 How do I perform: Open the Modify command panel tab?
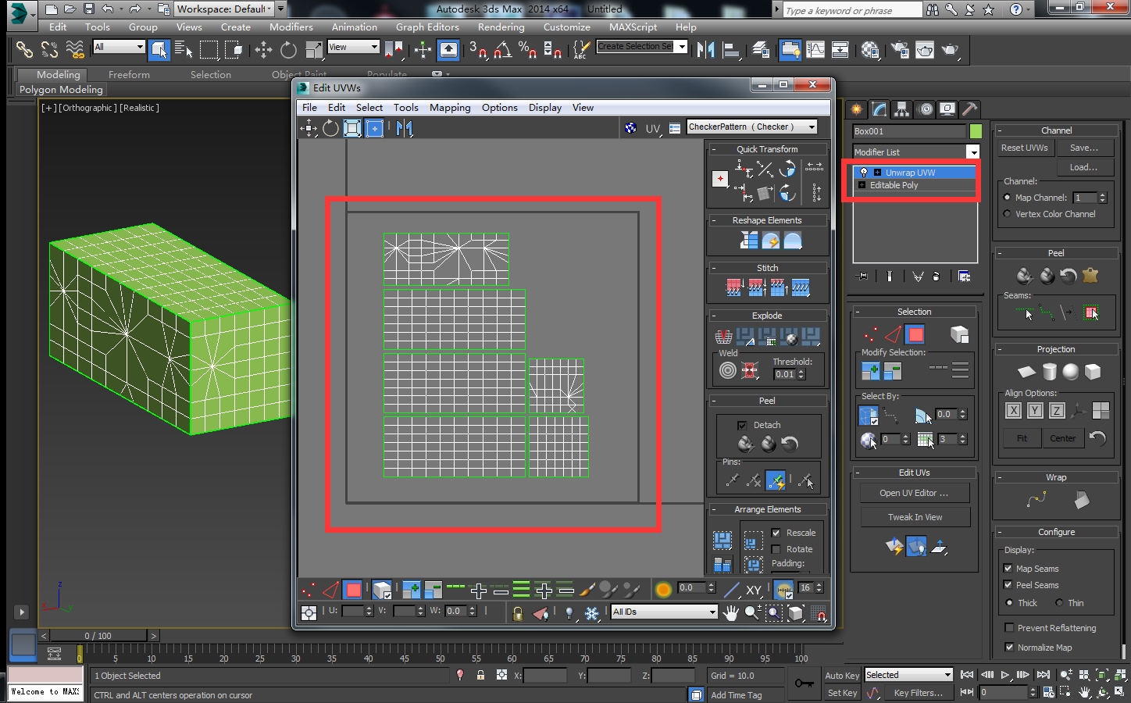coord(879,109)
